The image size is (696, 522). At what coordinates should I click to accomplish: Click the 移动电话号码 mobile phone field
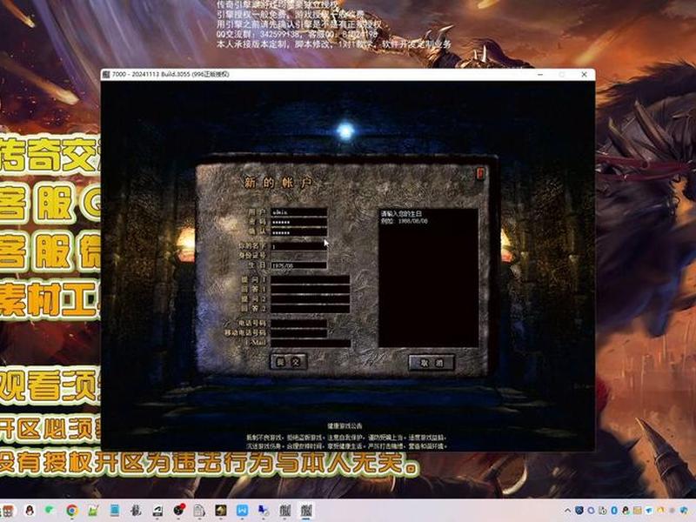point(299,333)
